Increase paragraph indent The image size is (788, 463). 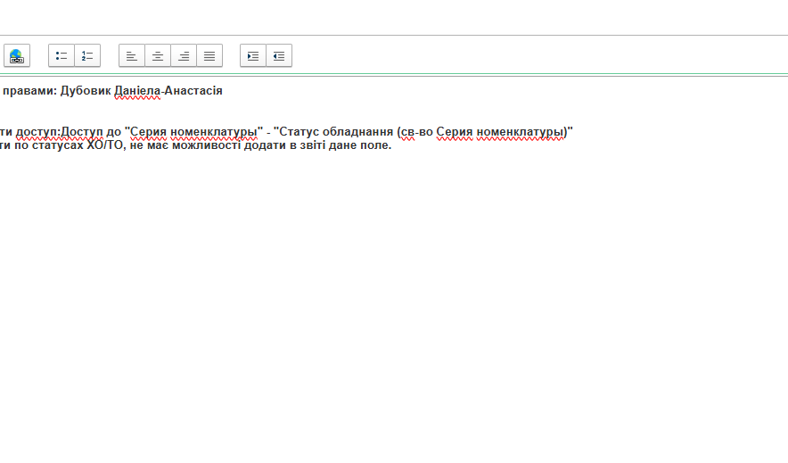click(253, 56)
